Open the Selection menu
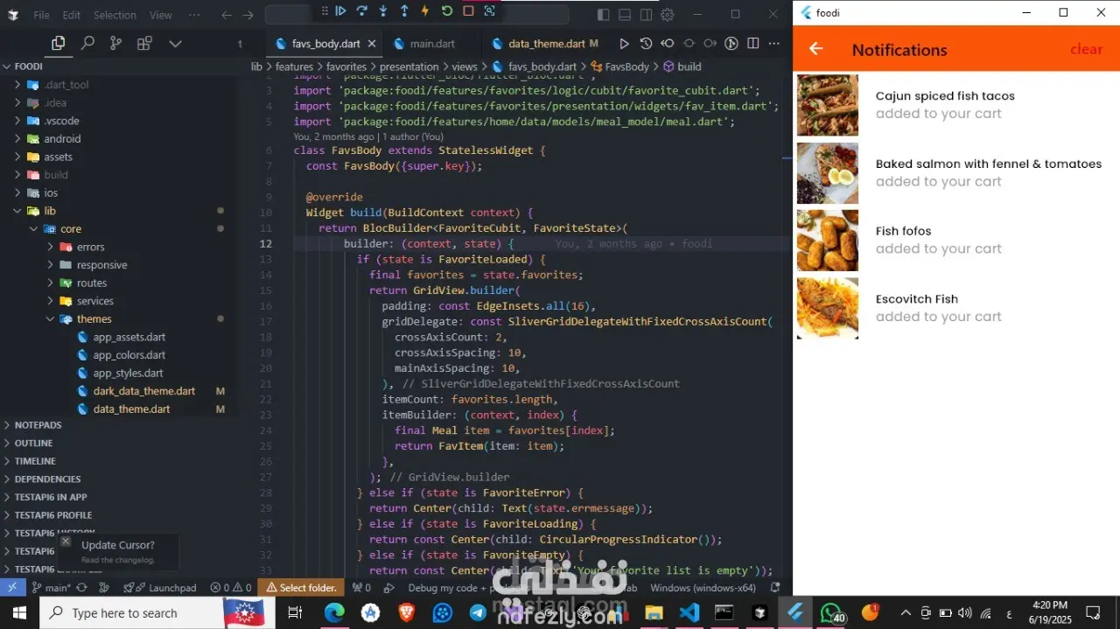Image resolution: width=1120 pixels, height=629 pixels. pos(115,15)
